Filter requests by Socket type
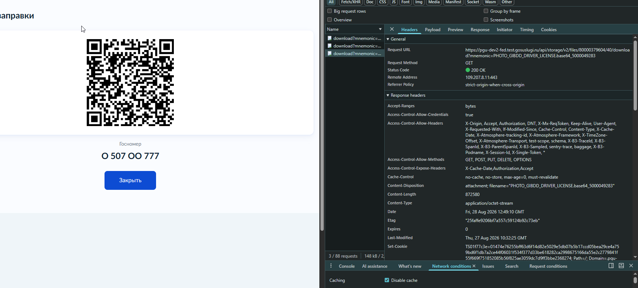This screenshot has height=288, width=638. click(473, 2)
